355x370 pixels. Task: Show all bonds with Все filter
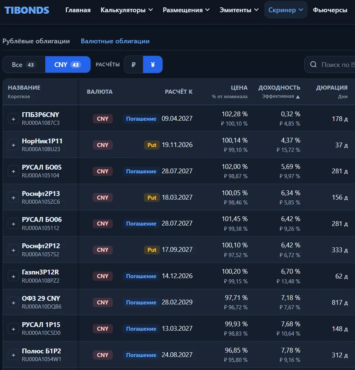click(x=24, y=64)
